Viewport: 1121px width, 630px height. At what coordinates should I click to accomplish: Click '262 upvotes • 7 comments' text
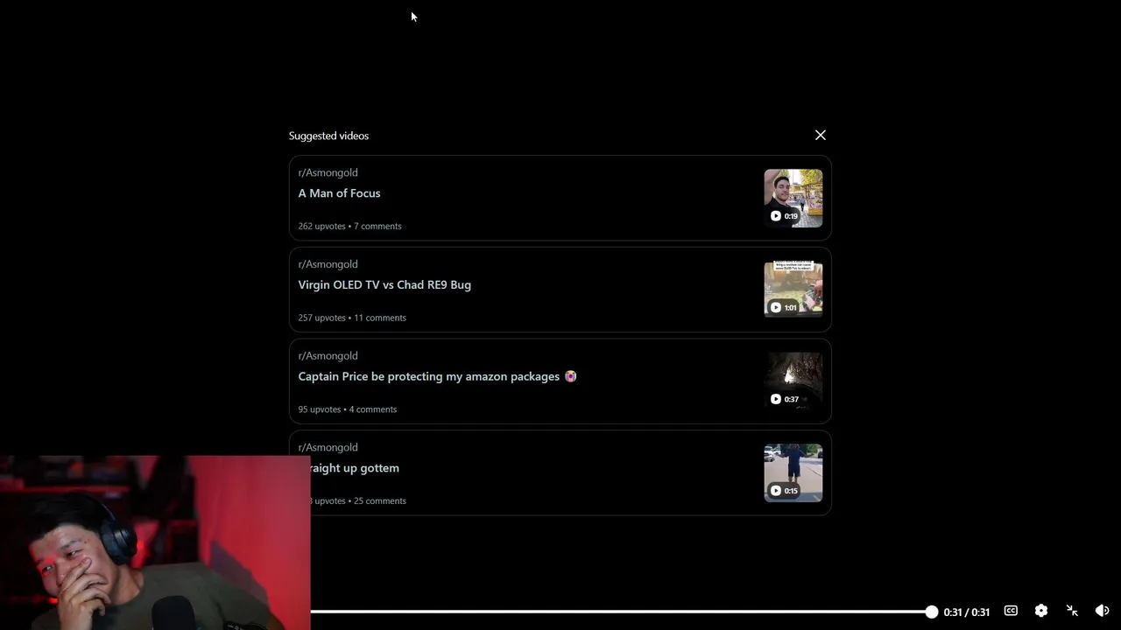pos(349,226)
